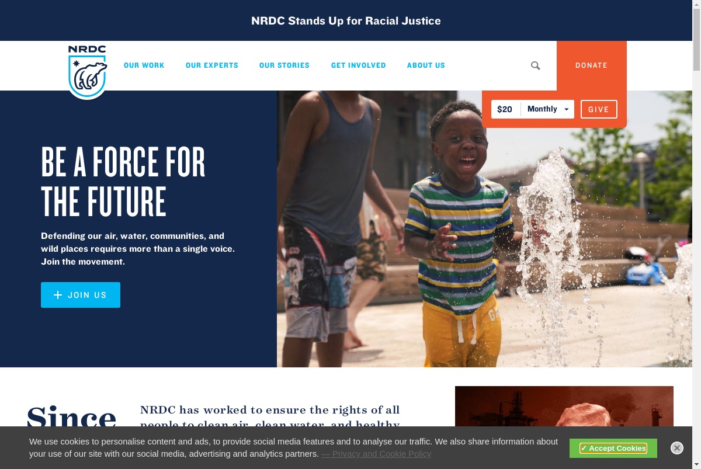Viewport: 701px width, 469px height.
Task: Click the plus icon on Join Us
Action: click(58, 295)
